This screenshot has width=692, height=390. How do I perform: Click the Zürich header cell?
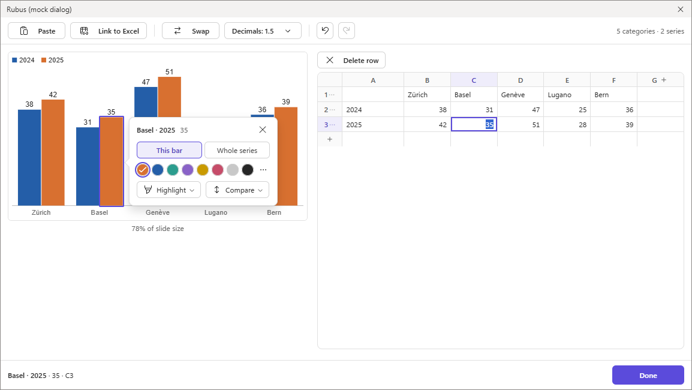(427, 95)
